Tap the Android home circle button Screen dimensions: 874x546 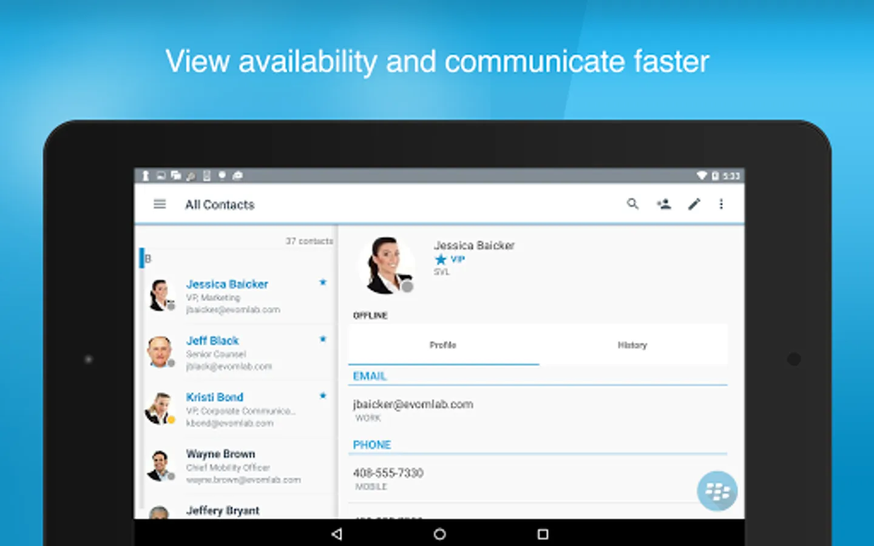439,534
